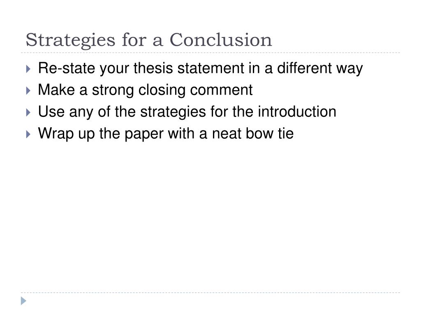Click the word "comment" in the second bullet

[x=221, y=90]
